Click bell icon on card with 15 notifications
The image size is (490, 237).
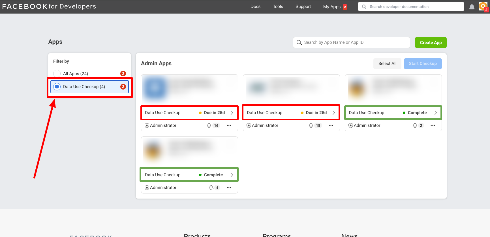click(x=311, y=125)
